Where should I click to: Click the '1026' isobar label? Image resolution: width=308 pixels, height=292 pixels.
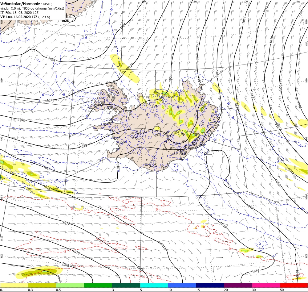tap(65, 21)
